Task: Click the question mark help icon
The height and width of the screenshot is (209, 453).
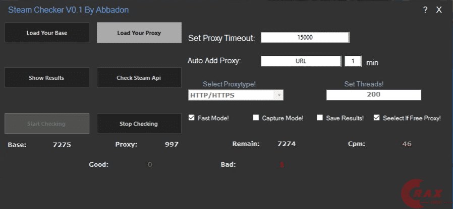Action: tap(425, 10)
